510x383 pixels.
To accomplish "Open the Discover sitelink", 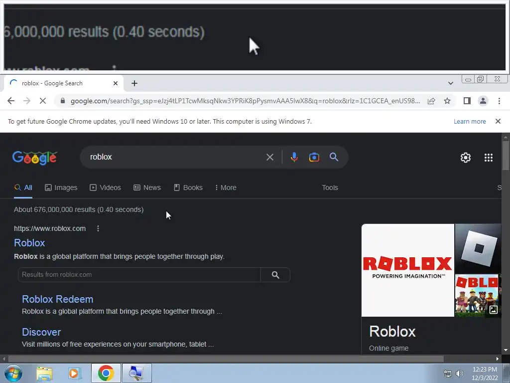I will 41,332.
